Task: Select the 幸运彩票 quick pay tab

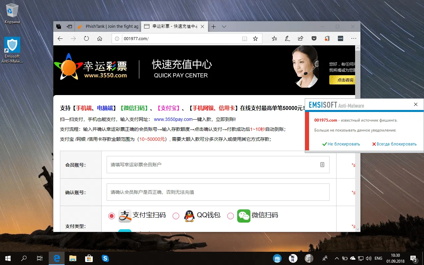Action: (172, 26)
